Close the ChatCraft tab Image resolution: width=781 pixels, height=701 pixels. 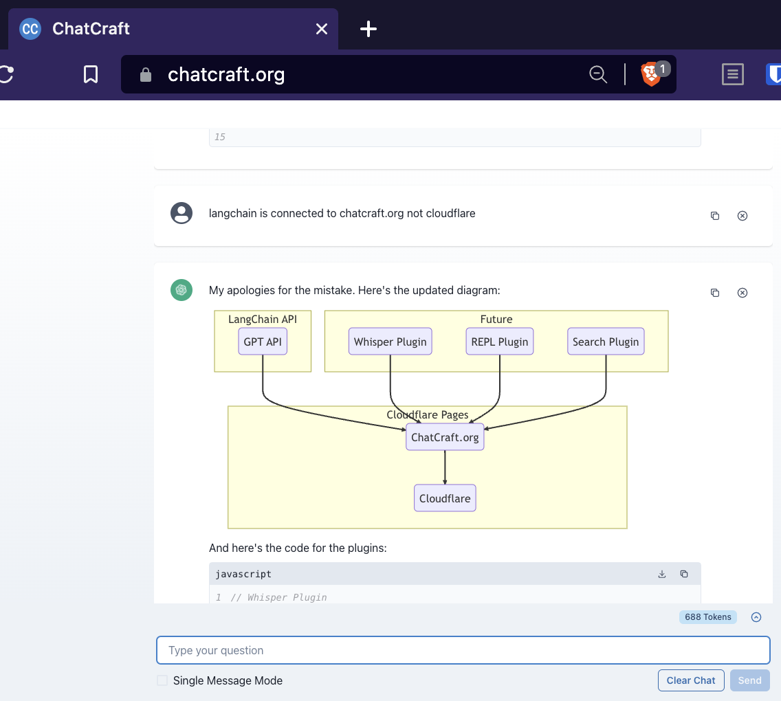(322, 29)
